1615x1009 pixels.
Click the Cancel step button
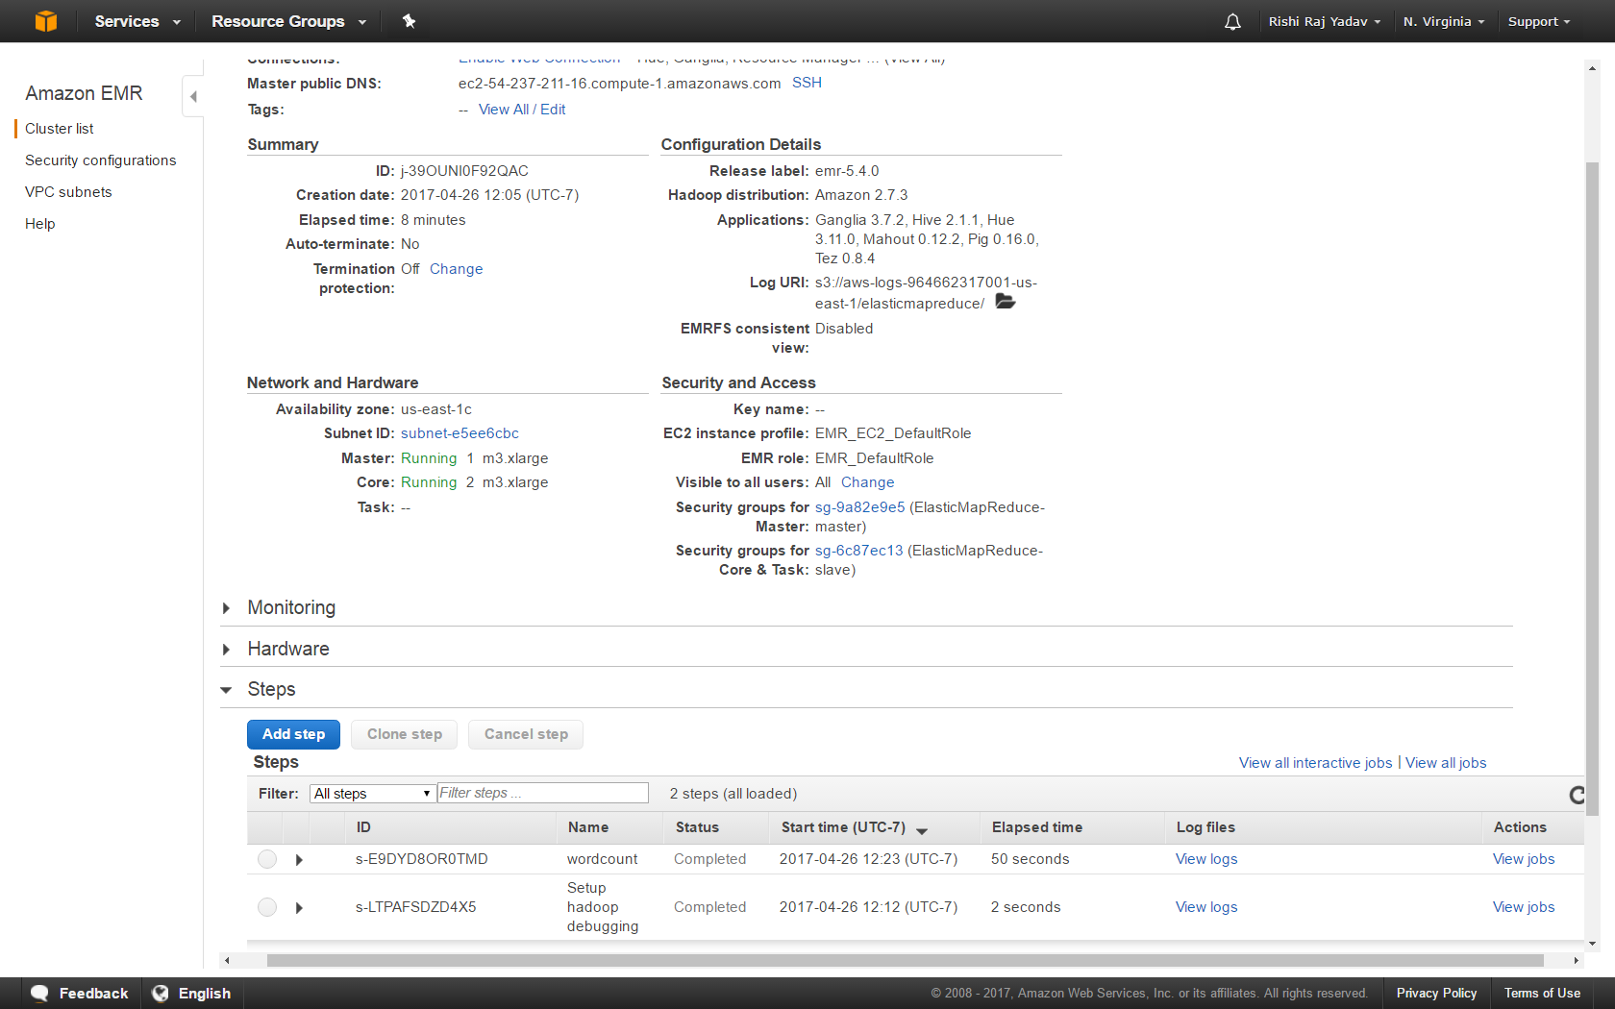point(526,734)
